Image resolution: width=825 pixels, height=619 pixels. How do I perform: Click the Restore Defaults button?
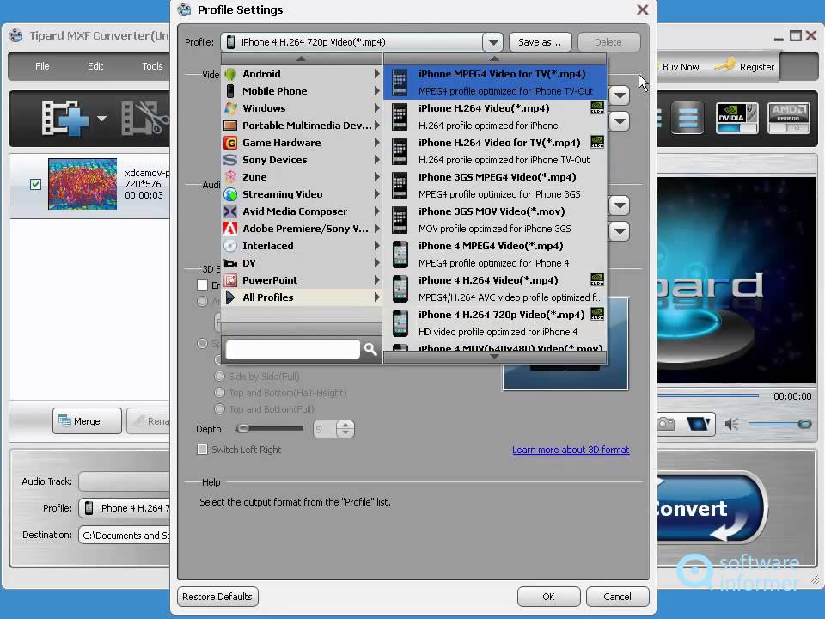217,597
